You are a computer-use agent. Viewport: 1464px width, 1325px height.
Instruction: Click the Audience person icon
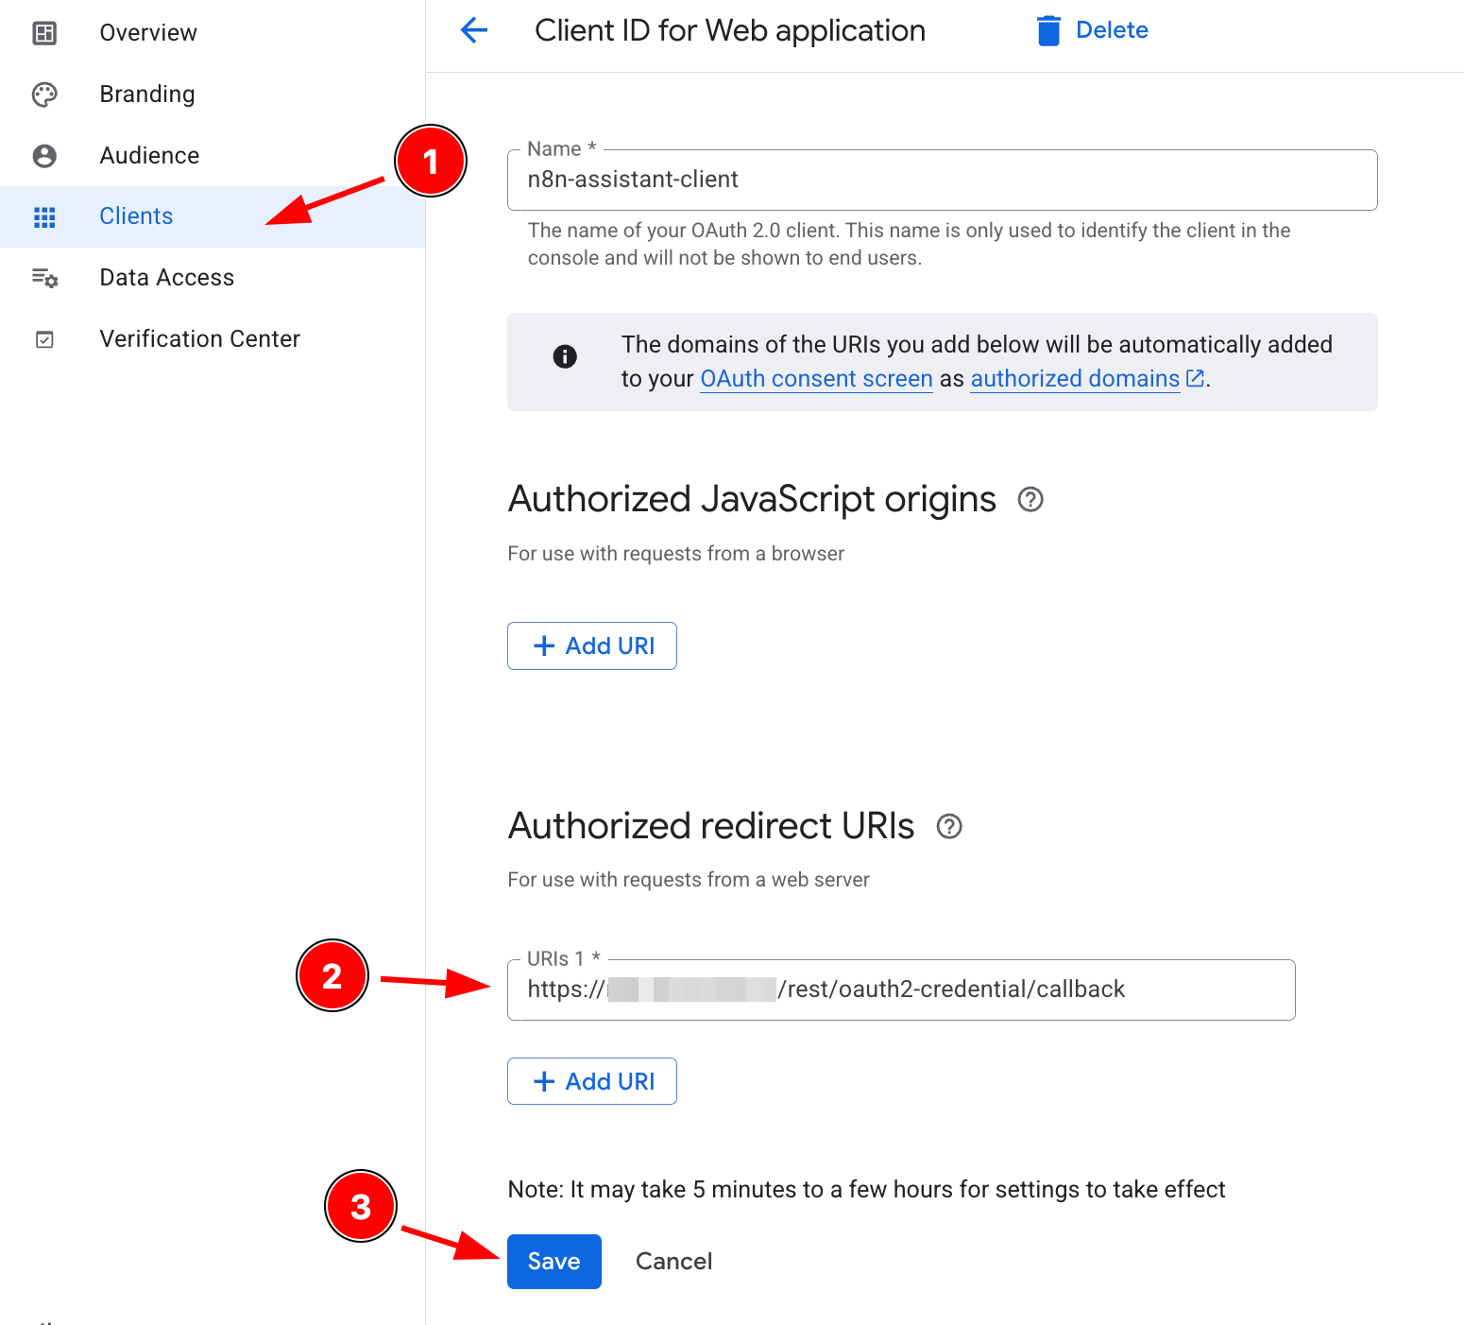44,156
